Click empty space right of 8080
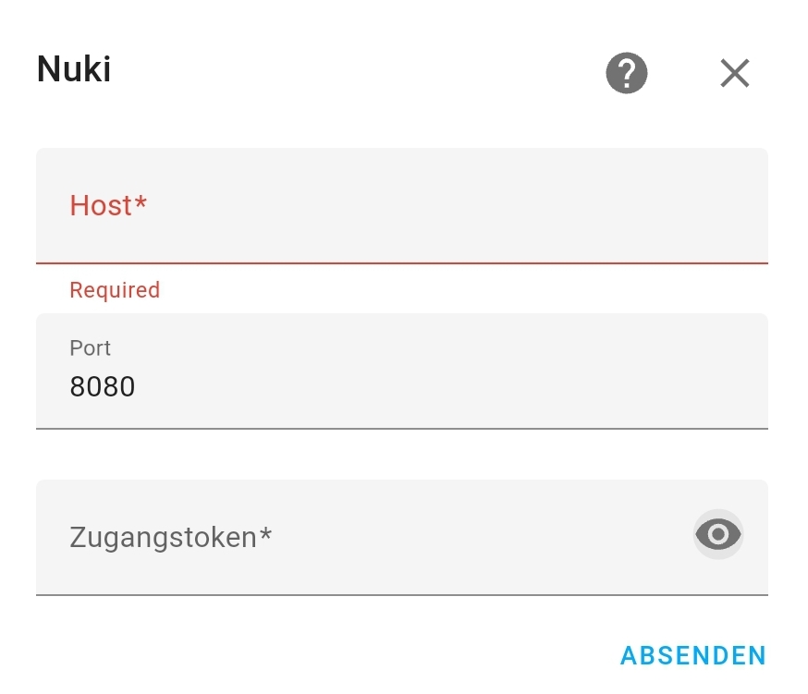This screenshot has width=808, height=694. (x=444, y=386)
